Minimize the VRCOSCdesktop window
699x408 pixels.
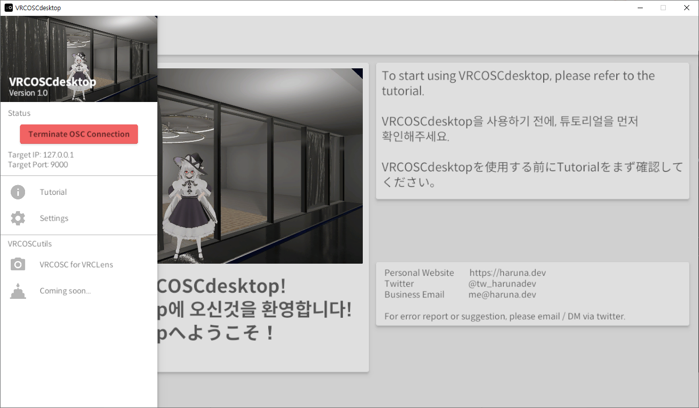[x=640, y=8]
